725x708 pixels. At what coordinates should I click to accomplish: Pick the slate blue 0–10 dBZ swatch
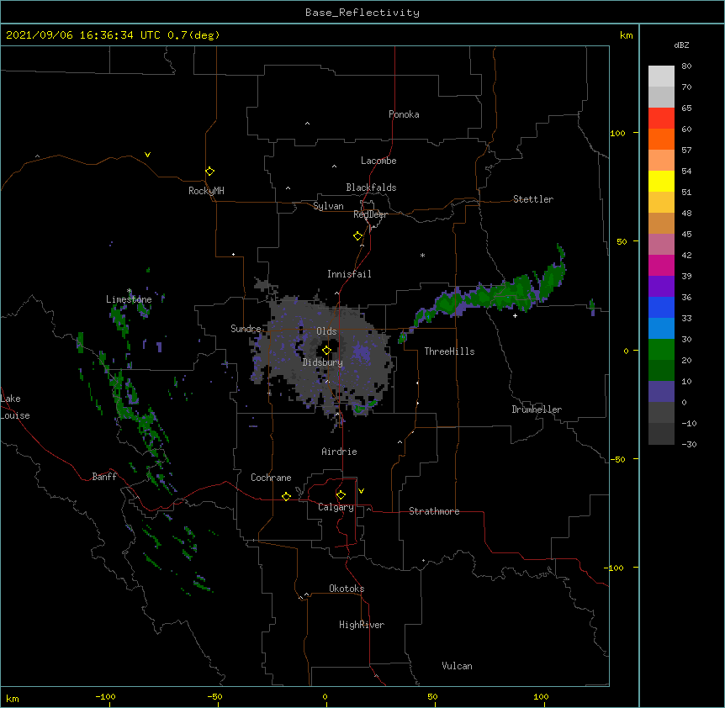click(661, 392)
